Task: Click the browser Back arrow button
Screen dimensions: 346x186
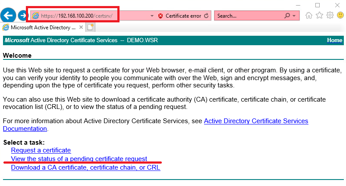Action: 8,15
